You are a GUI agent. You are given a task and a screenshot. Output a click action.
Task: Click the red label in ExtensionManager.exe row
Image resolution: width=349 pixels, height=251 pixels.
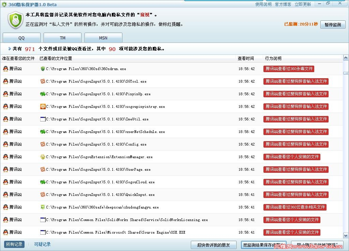pos(292,157)
